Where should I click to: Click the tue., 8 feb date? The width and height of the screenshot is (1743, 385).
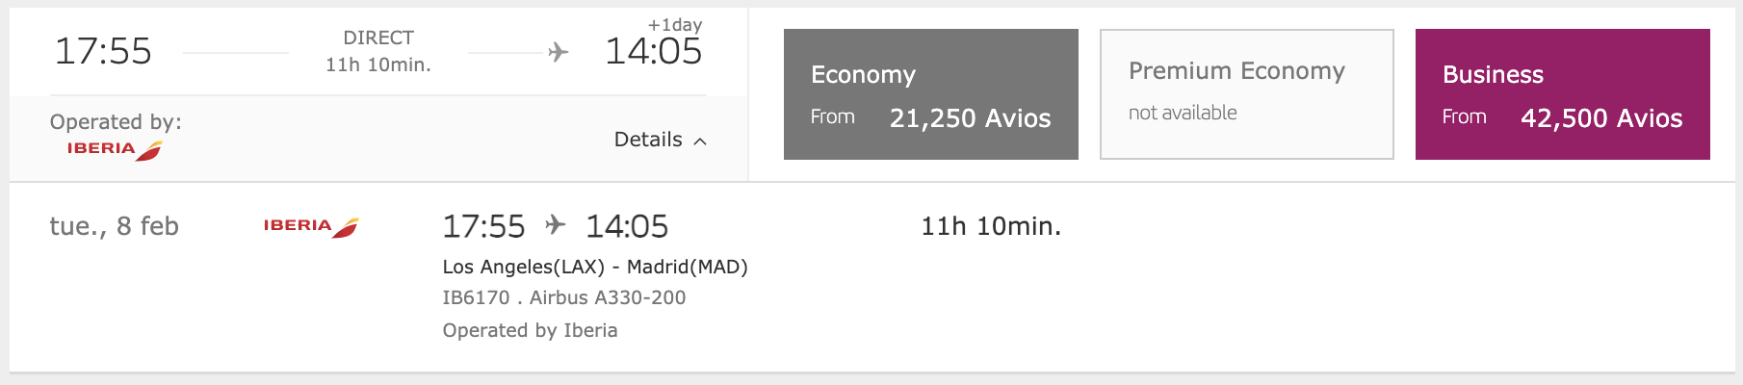(115, 226)
